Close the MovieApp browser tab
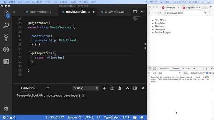 179,8
